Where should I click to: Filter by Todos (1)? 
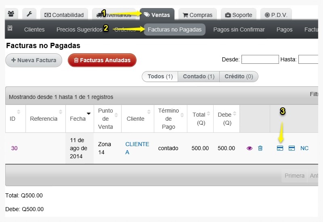[x=160, y=76]
